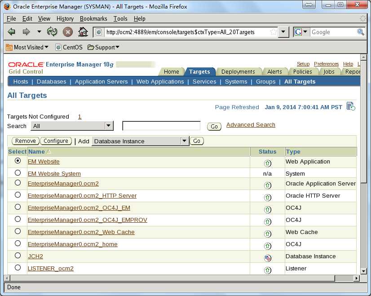Open the Policies tab
371x296 pixels.
click(x=303, y=72)
